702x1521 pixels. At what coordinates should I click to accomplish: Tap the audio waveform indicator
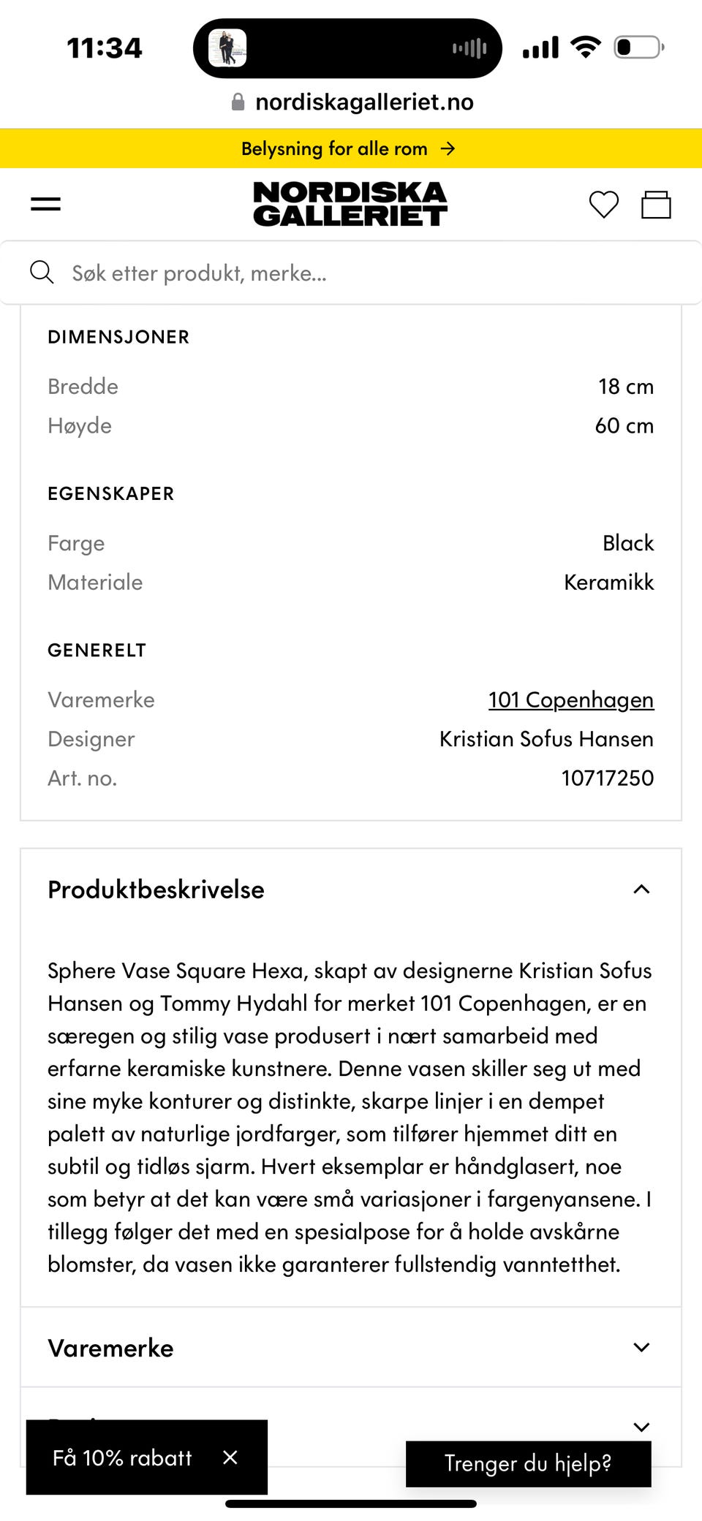(x=469, y=48)
